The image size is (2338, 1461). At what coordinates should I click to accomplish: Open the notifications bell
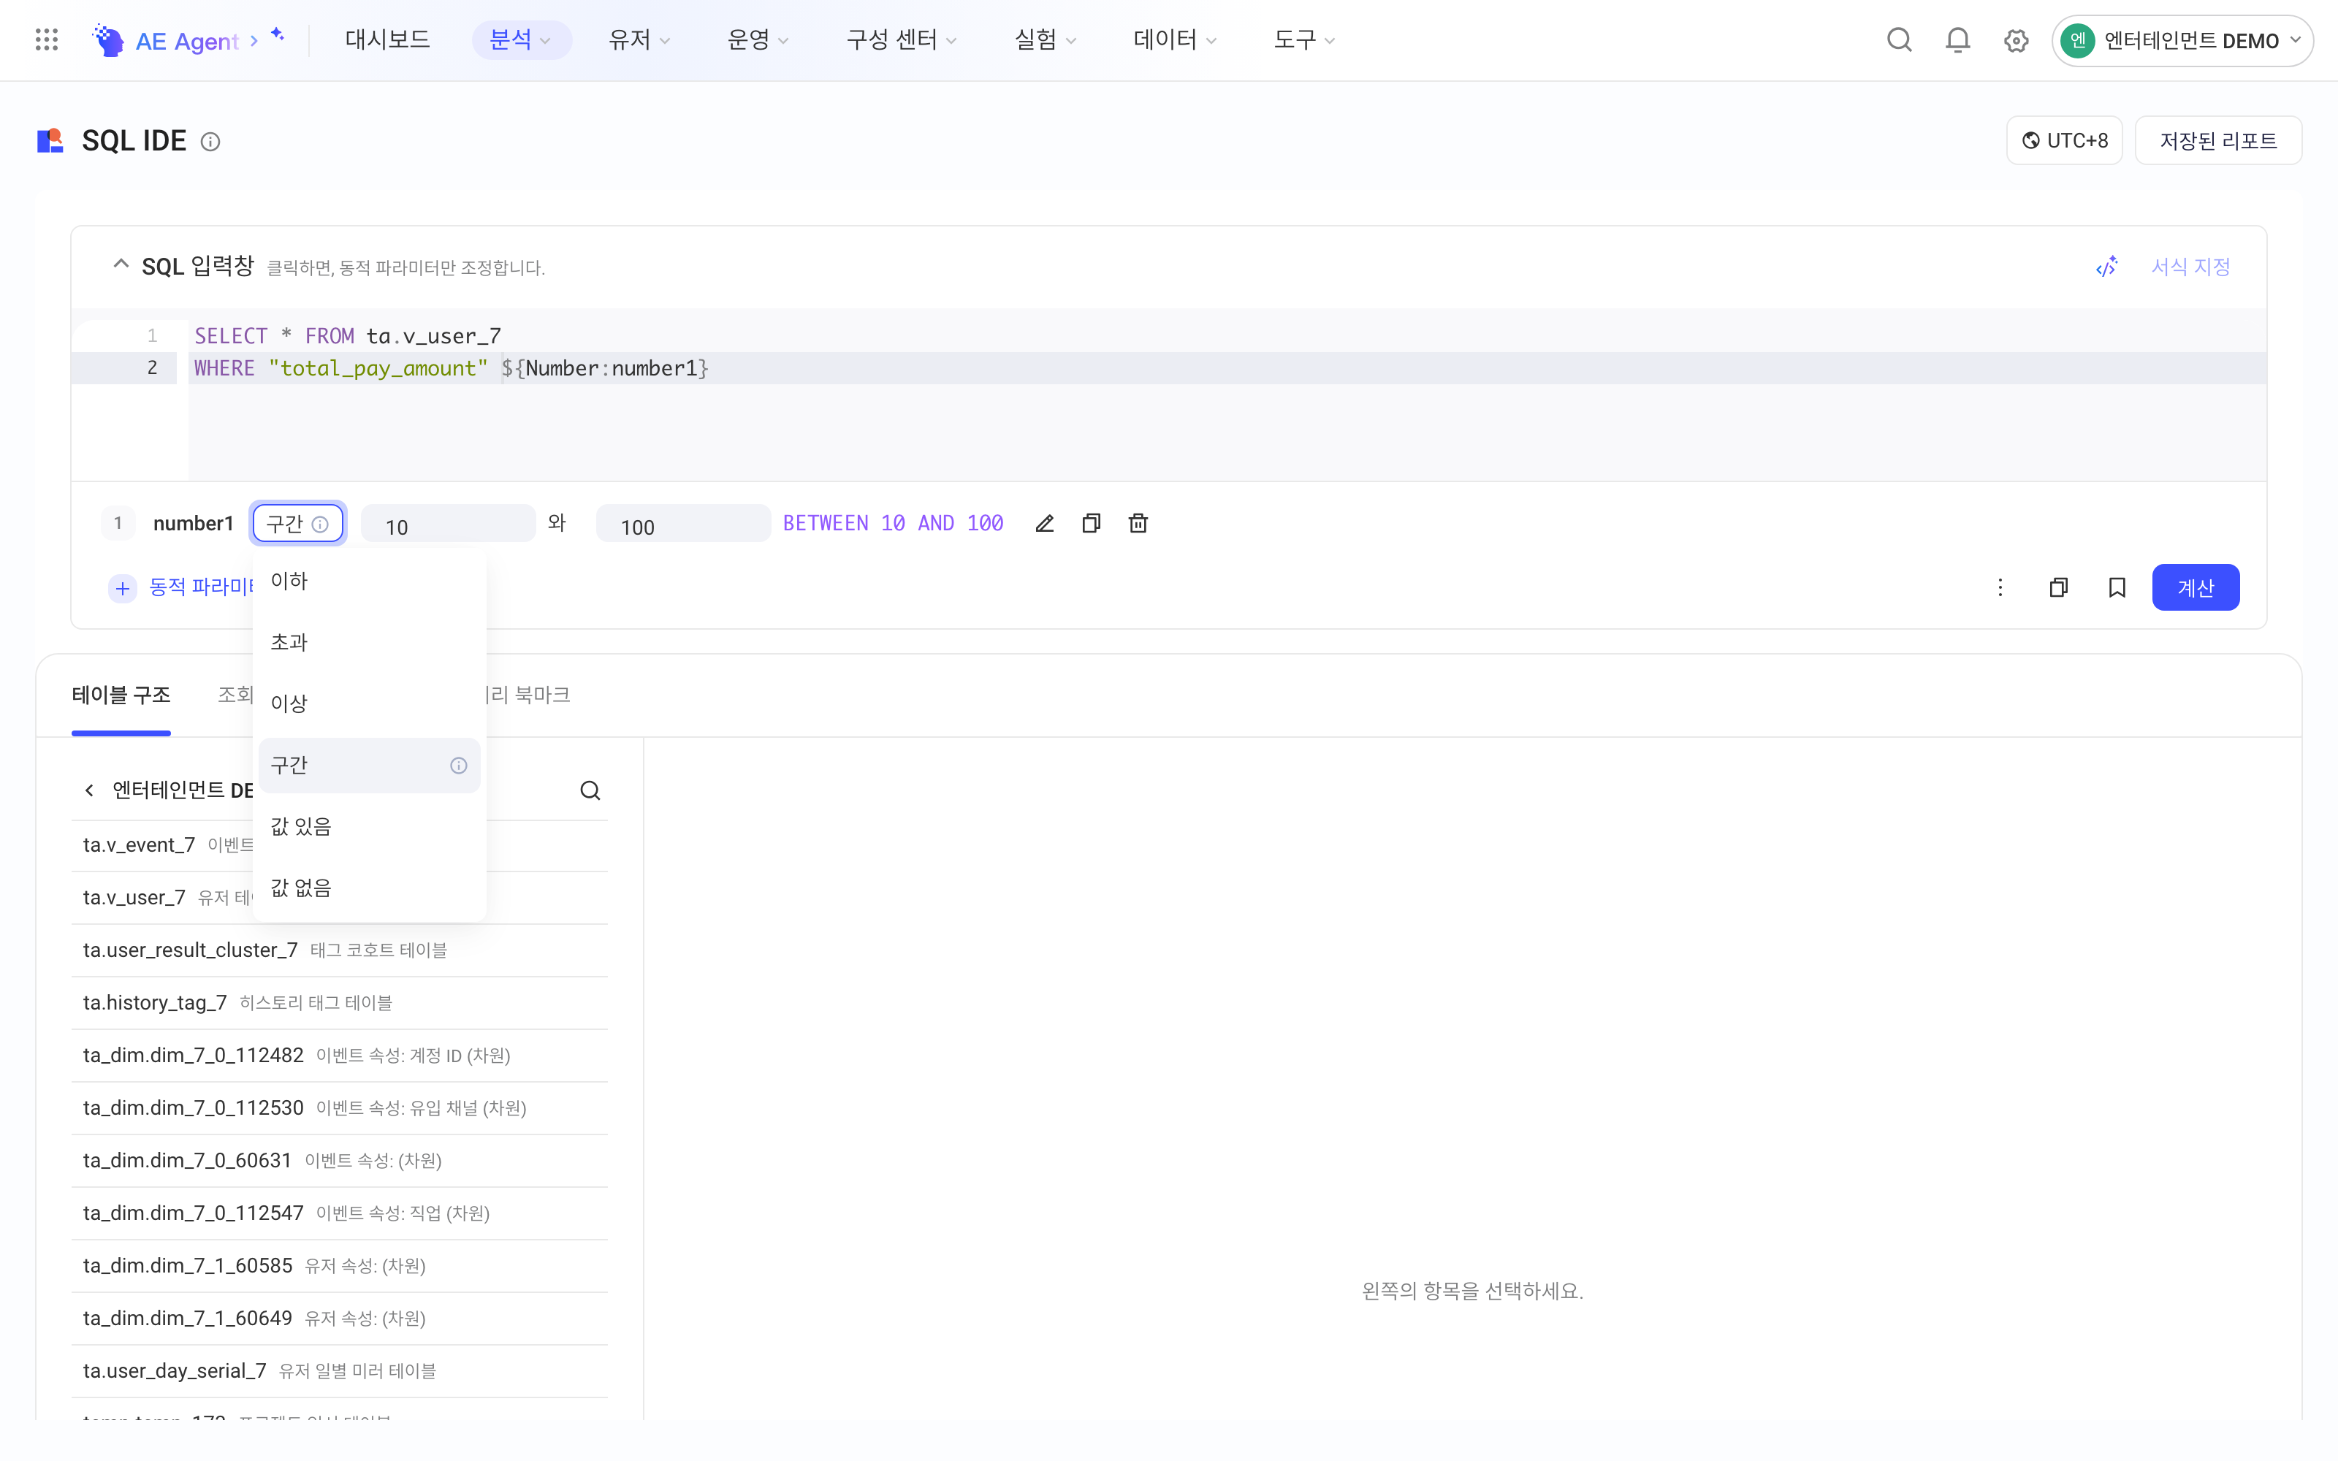point(1957,39)
